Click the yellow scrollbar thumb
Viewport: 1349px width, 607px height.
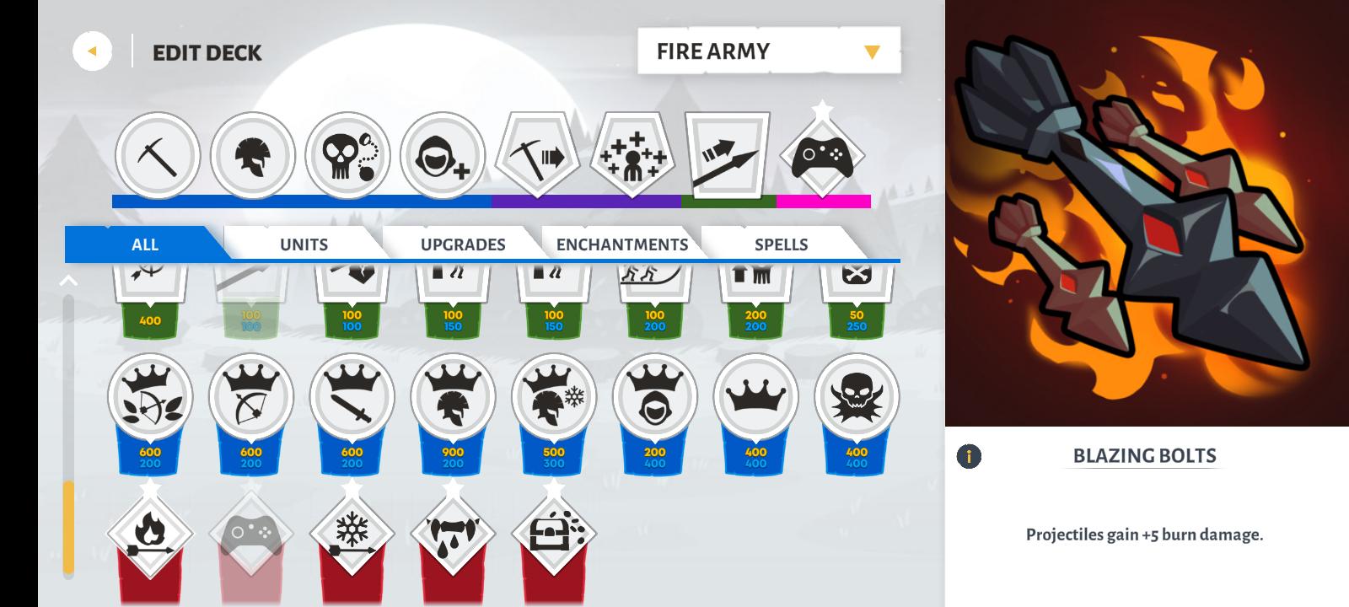click(x=69, y=527)
